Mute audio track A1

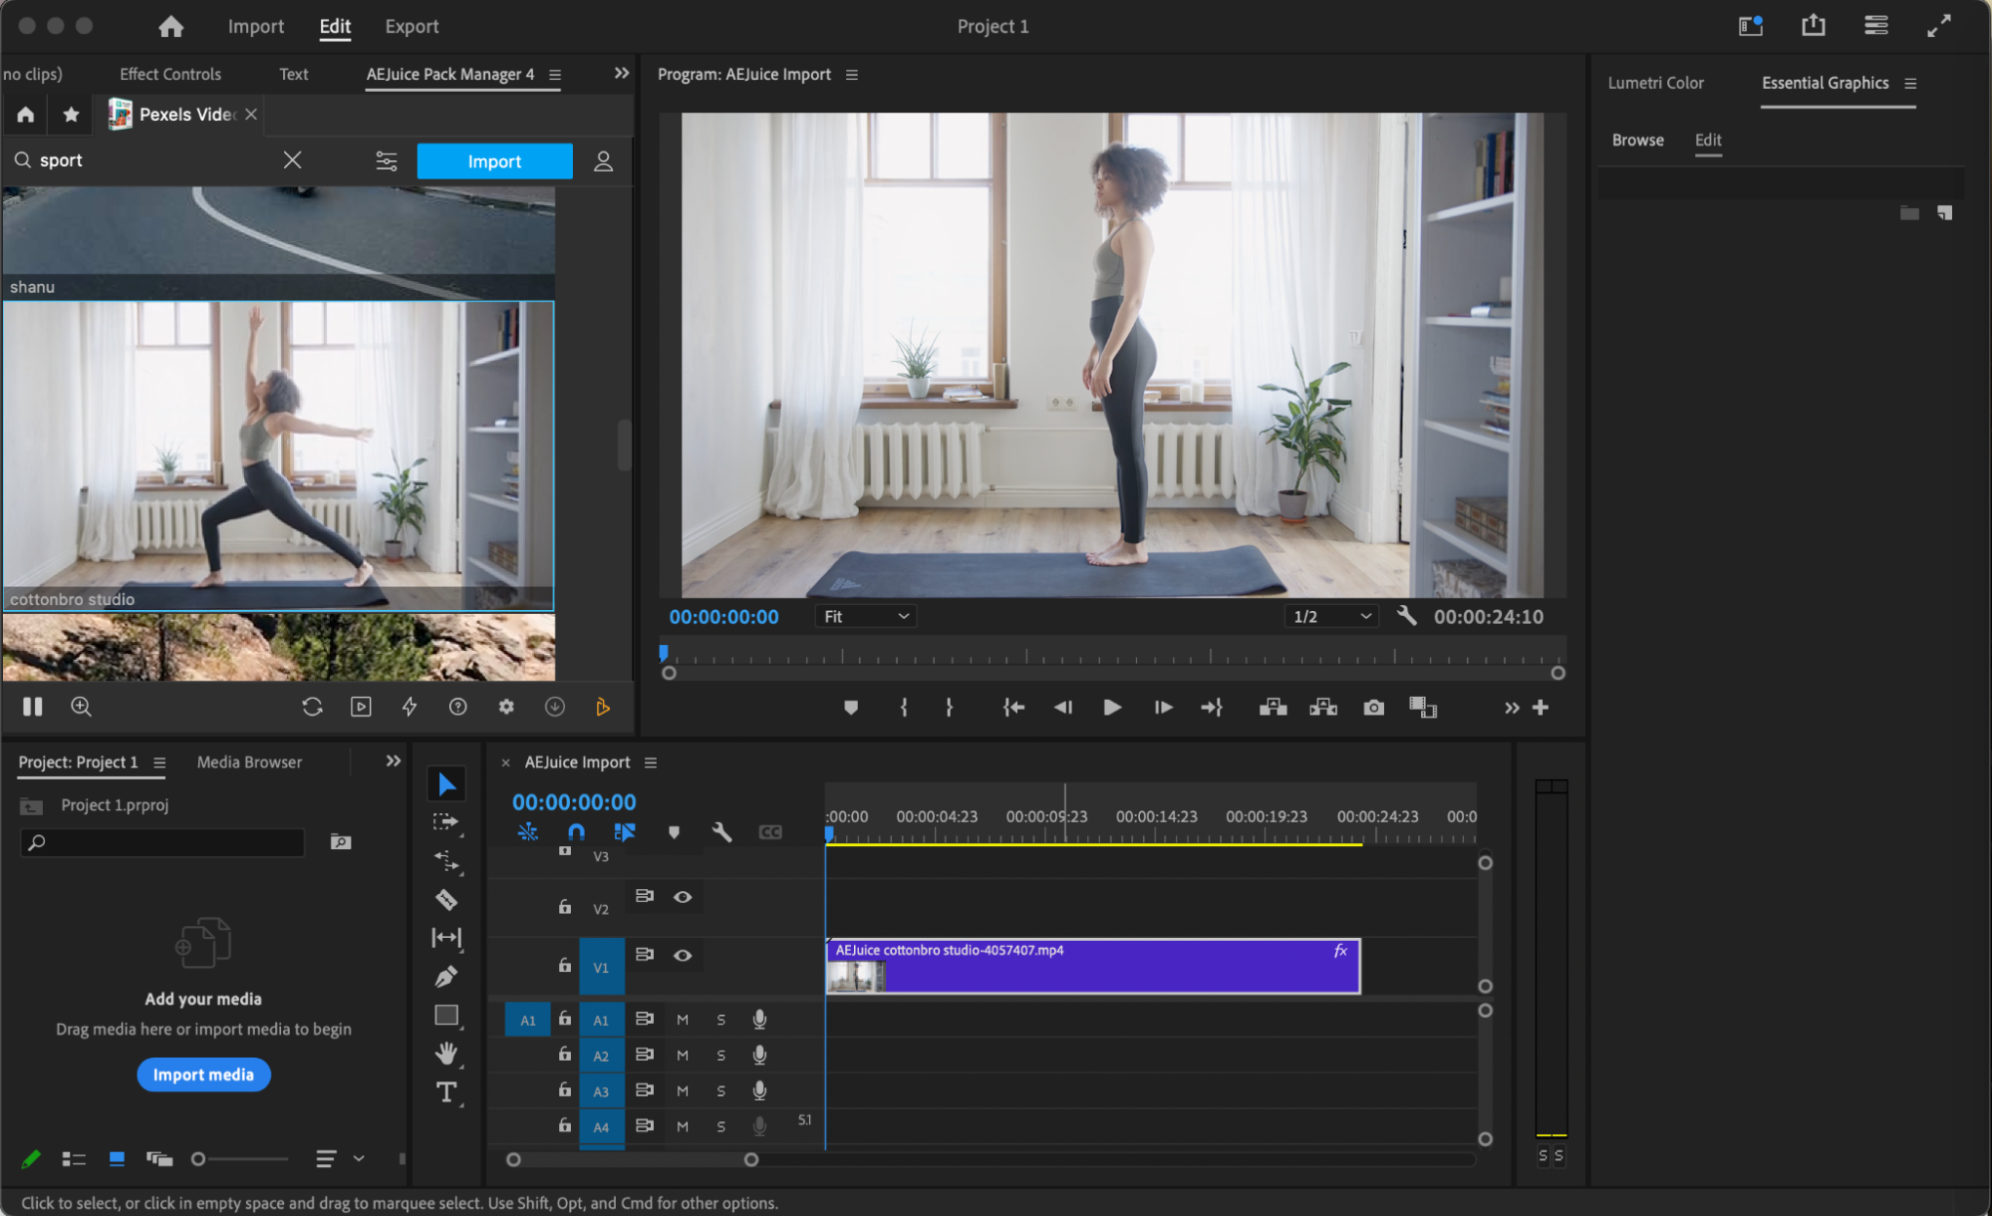click(683, 1020)
